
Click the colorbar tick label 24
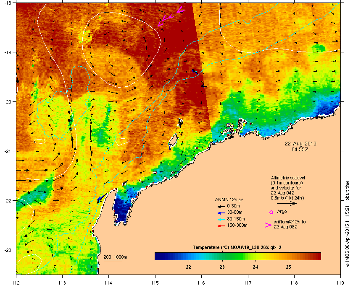[x=256, y=267]
